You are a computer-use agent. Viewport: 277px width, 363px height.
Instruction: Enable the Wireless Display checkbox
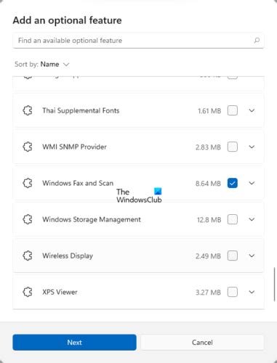(233, 256)
